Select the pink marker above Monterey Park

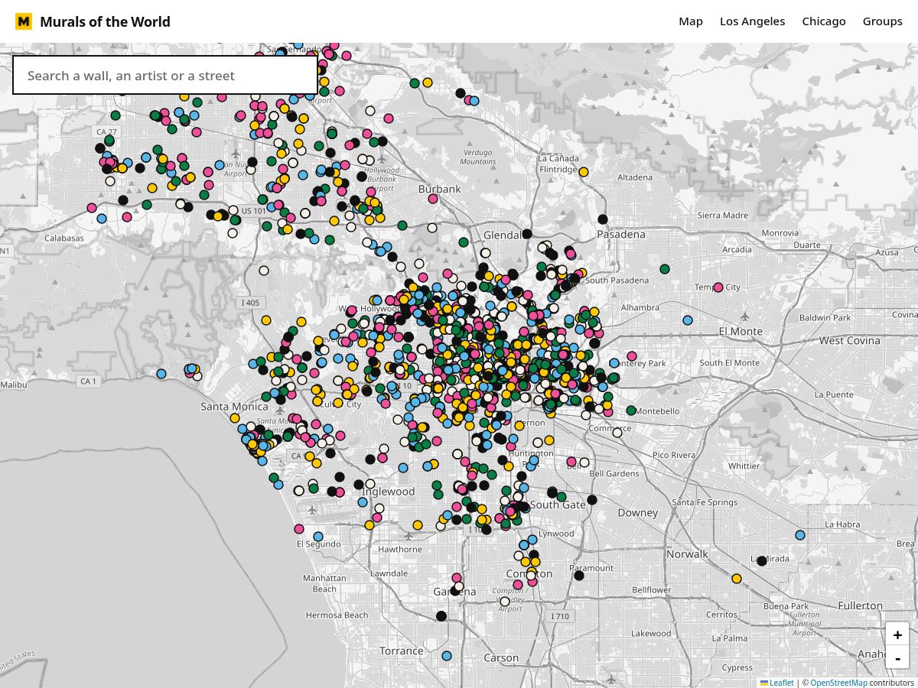click(x=632, y=355)
